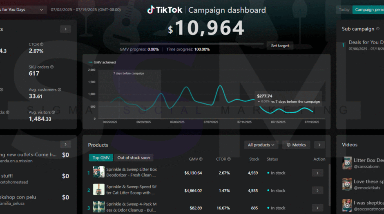
Task: Expand the metrics panel arrow near CTOR
Action: 66,29
